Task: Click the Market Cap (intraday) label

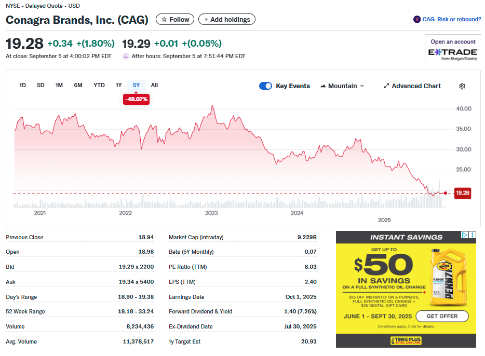Action: pos(196,237)
